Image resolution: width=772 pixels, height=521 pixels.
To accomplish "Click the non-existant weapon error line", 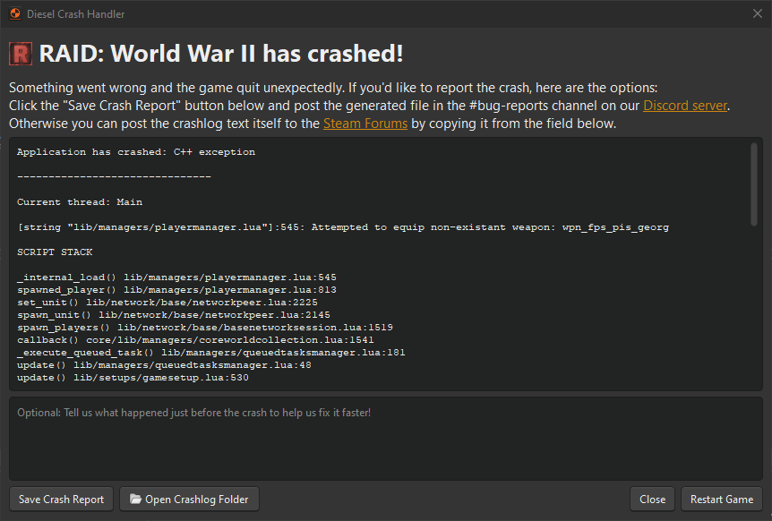I will 343,227.
